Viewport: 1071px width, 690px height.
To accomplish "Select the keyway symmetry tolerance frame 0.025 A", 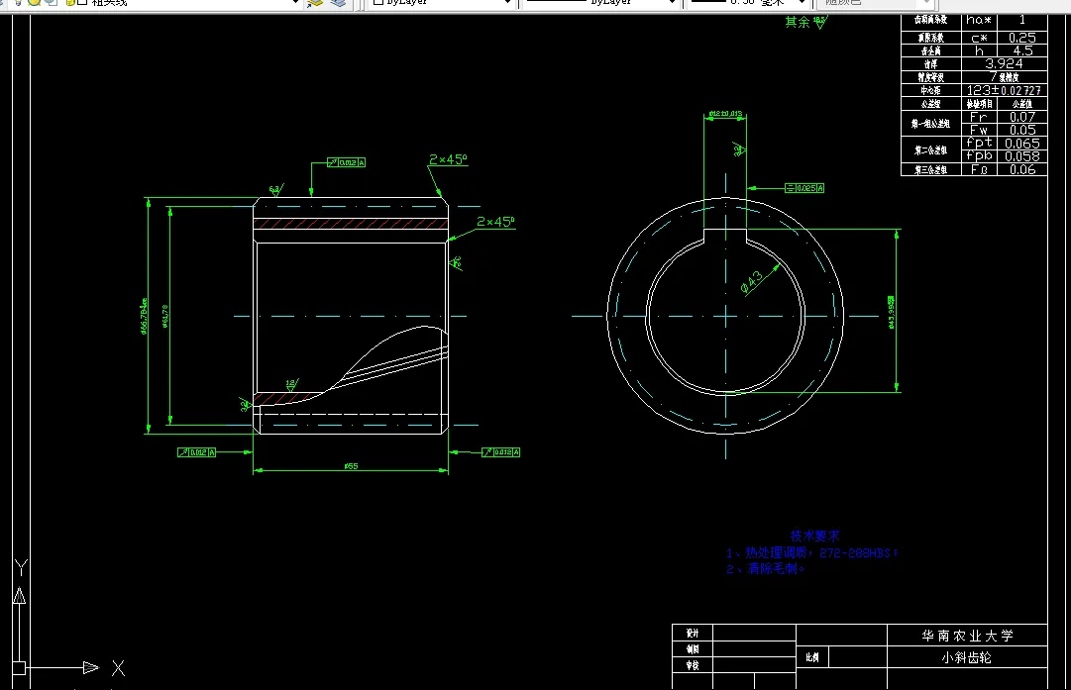I will (x=803, y=188).
